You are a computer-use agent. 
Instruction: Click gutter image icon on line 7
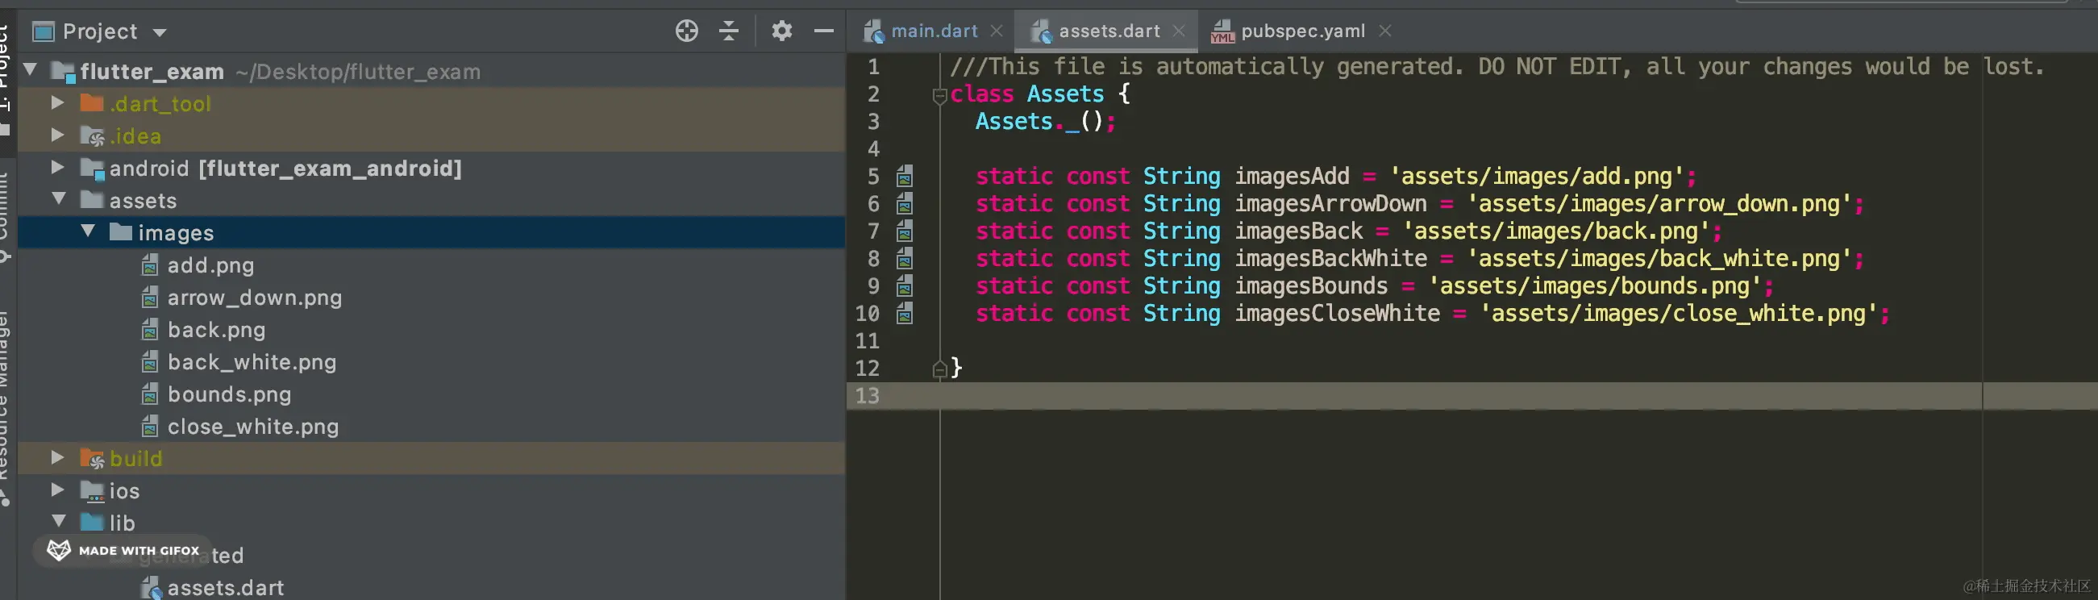coord(904,231)
